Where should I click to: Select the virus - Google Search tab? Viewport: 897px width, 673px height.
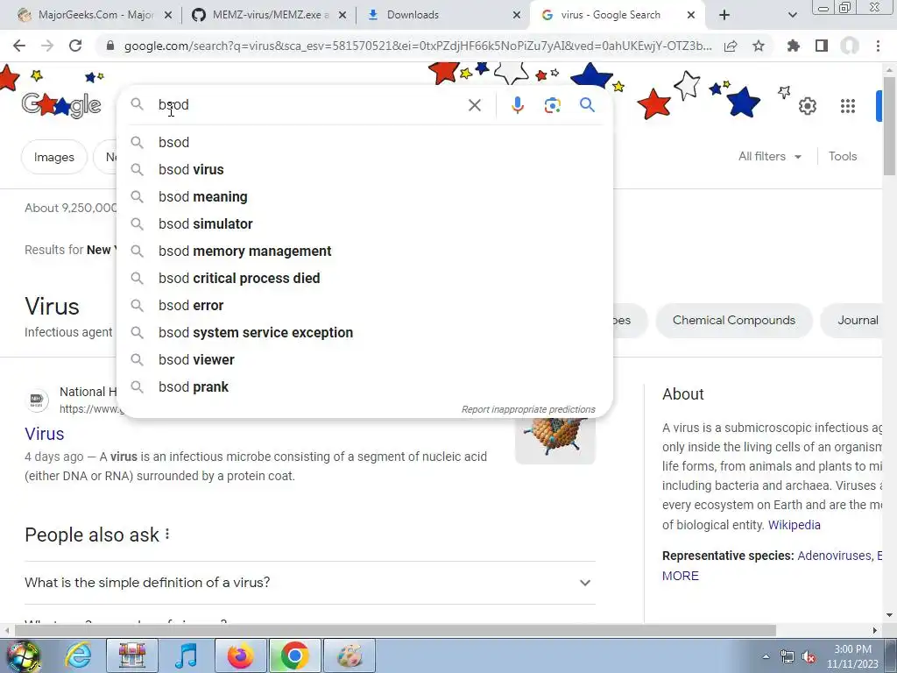point(618,15)
